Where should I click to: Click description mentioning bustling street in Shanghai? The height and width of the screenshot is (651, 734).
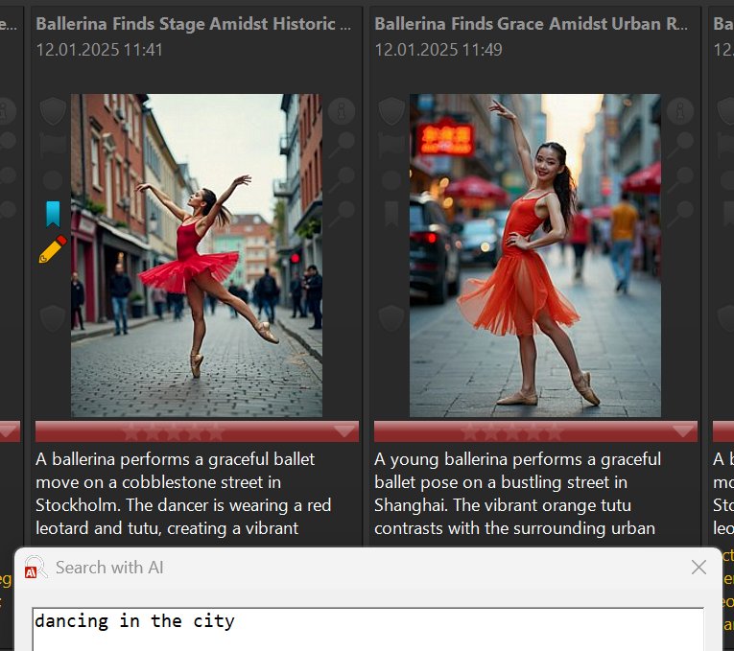click(517, 494)
